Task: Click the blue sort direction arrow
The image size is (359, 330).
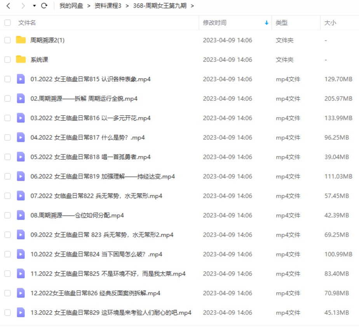Action: click(267, 23)
